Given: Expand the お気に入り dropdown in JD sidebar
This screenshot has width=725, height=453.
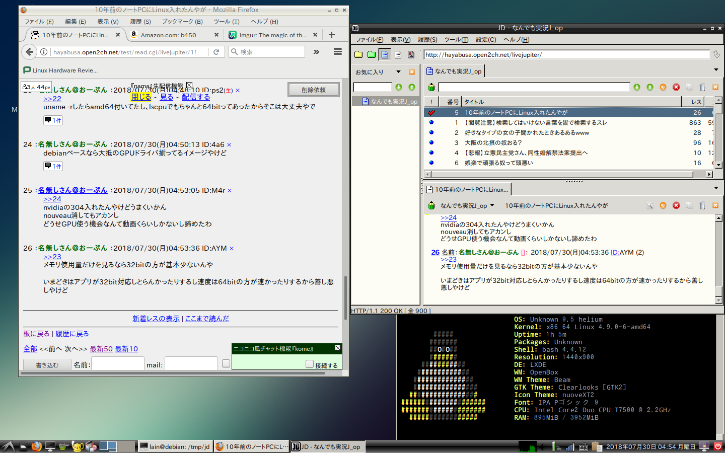Looking at the screenshot, I should pyautogui.click(x=398, y=72).
